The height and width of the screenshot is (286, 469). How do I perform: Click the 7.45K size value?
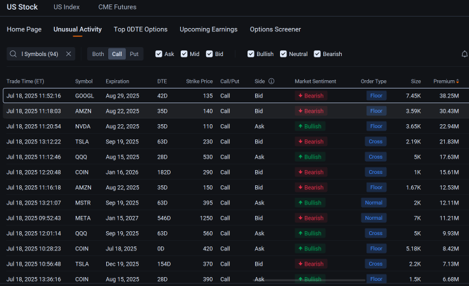414,96
